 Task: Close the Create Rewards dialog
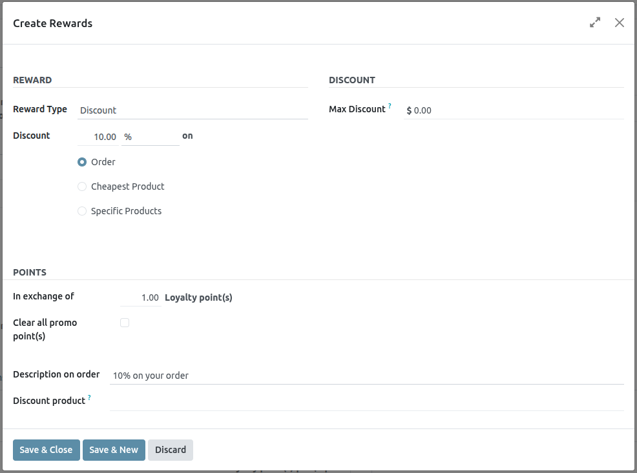[x=619, y=23]
